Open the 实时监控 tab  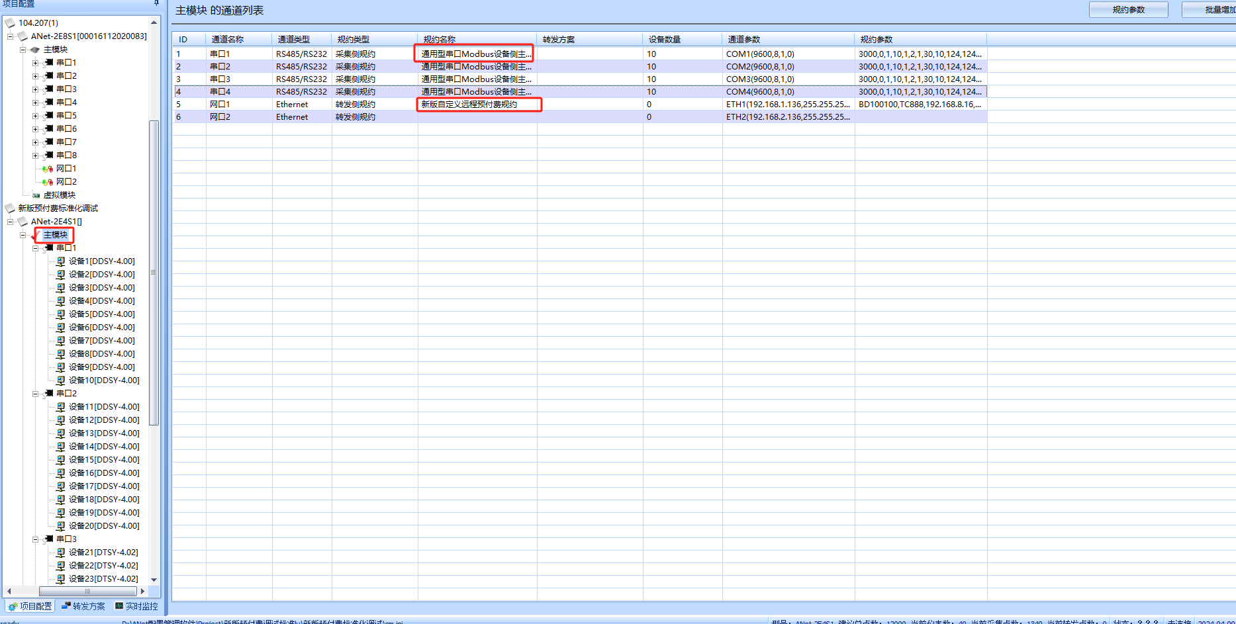coord(136,606)
